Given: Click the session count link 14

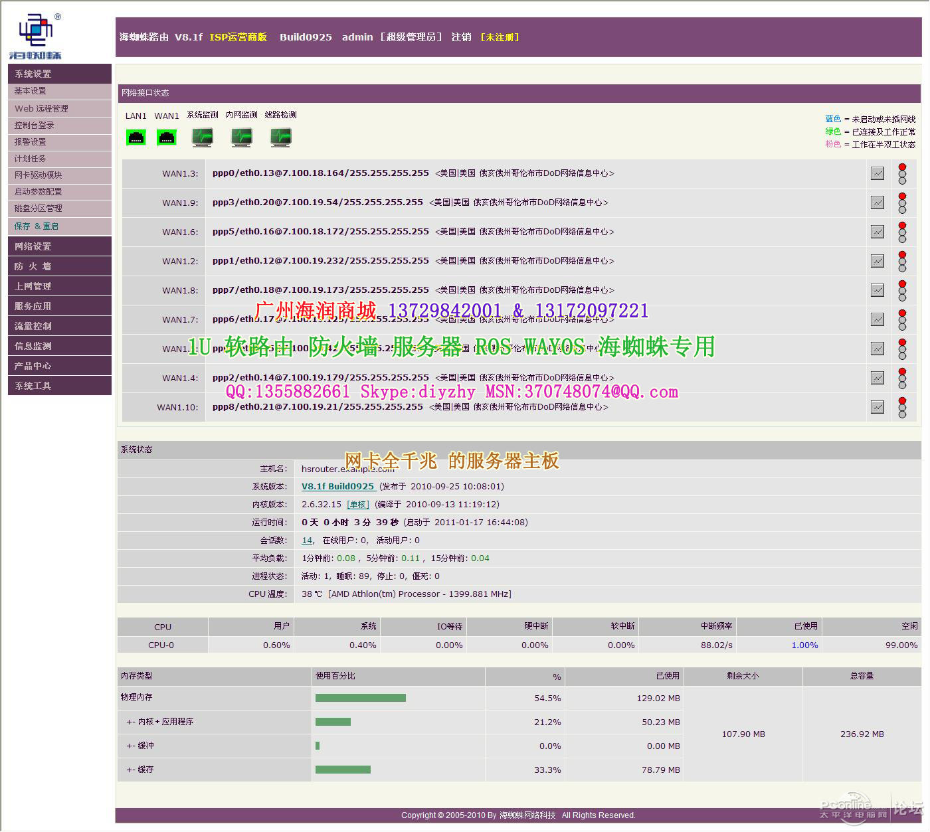Looking at the screenshot, I should point(307,541).
